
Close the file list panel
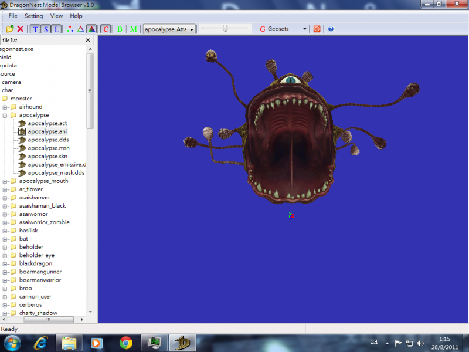pyautogui.click(x=88, y=40)
